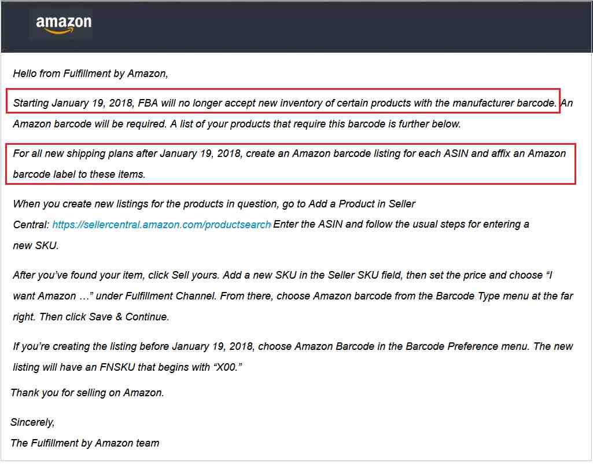Image resolution: width=593 pixels, height=464 pixels.
Task: Click the words 'new SKU.'
Action: [x=36, y=246]
